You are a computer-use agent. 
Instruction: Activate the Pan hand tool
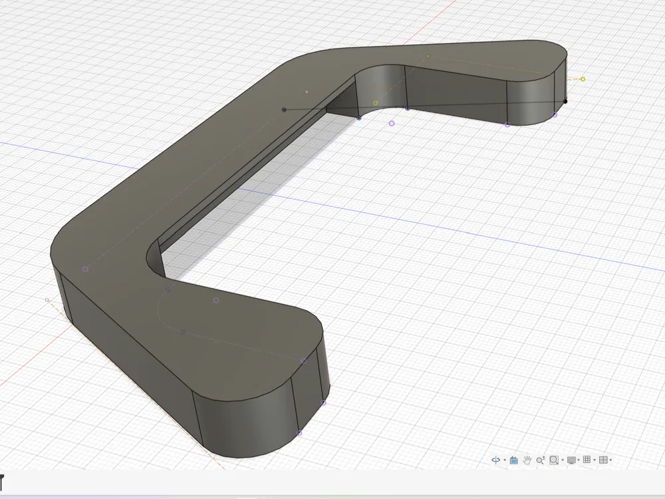[527, 460]
